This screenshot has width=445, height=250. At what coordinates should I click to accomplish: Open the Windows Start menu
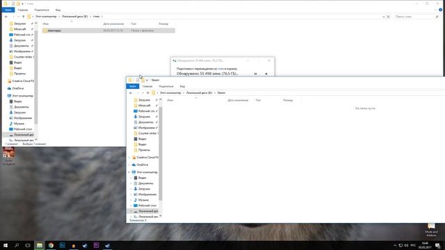pyautogui.click(x=6, y=245)
